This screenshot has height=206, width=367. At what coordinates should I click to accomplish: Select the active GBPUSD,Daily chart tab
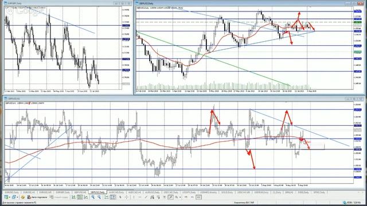coord(97,192)
